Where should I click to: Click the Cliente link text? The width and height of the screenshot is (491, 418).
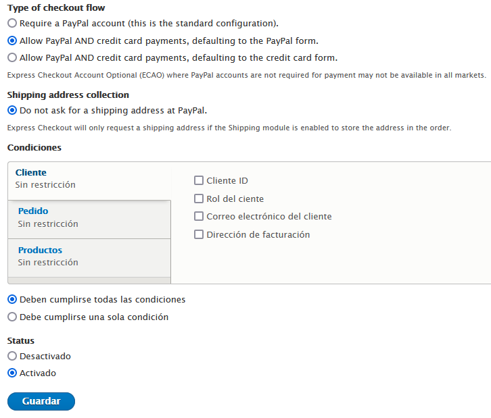tap(31, 173)
